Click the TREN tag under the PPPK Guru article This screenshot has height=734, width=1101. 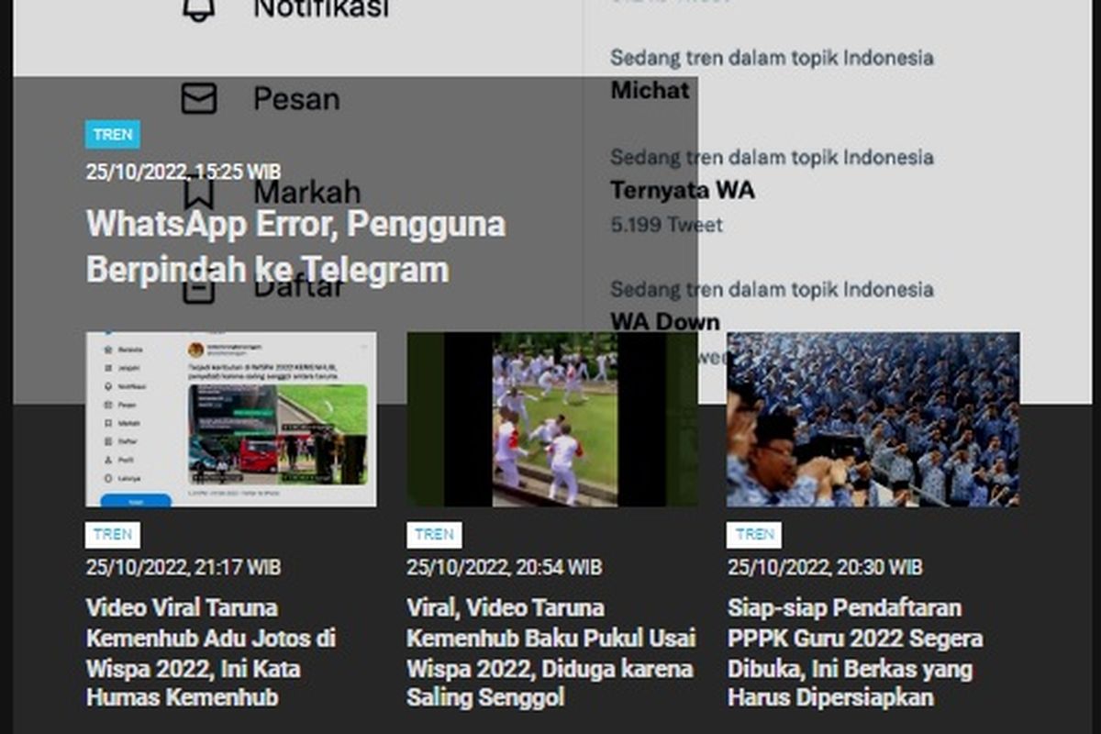click(x=751, y=535)
